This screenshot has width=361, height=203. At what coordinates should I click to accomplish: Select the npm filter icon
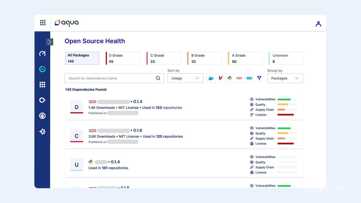pos(239,78)
